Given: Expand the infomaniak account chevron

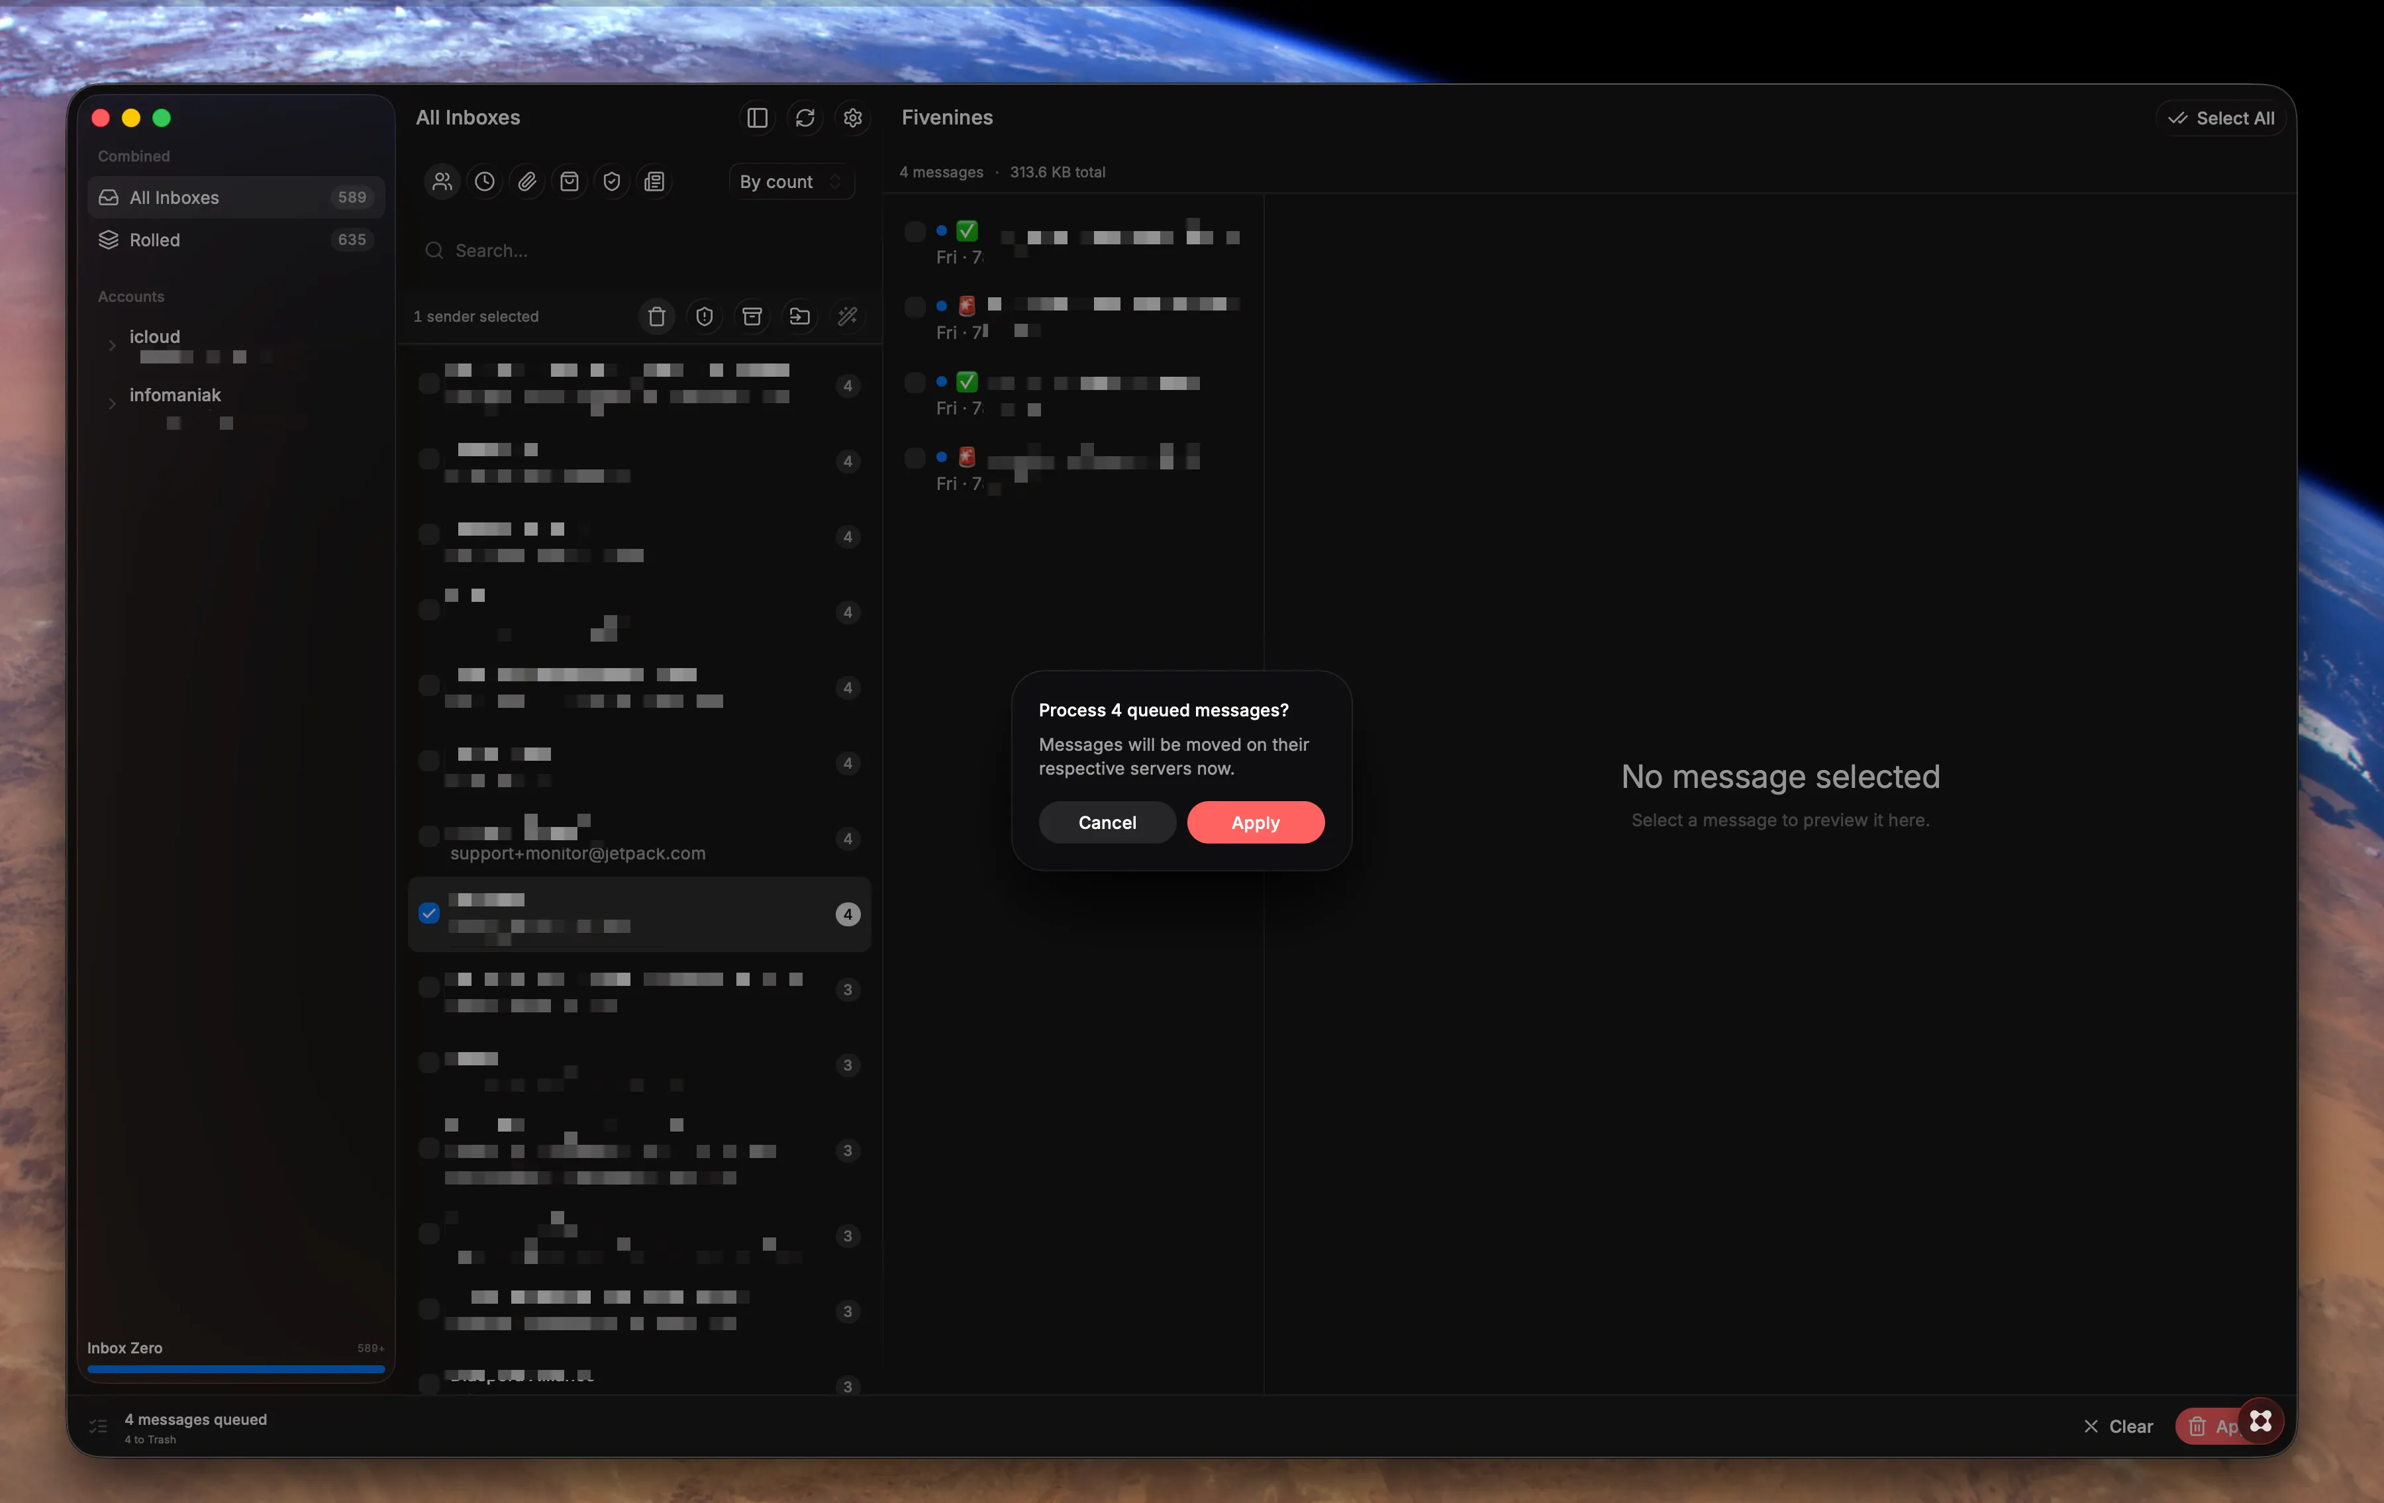Looking at the screenshot, I should pyautogui.click(x=112, y=403).
